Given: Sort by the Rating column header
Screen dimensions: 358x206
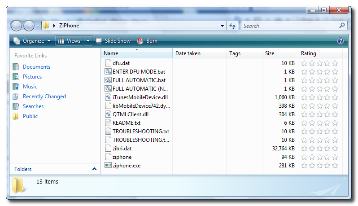Looking at the screenshot, I should tap(320, 53).
